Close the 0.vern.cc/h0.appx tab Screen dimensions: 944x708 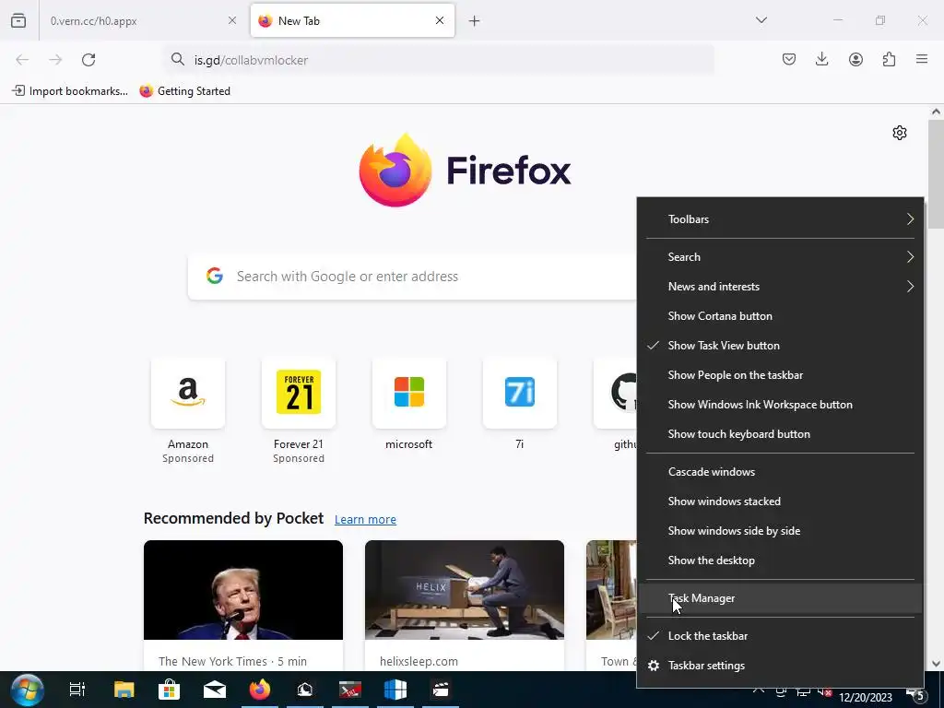pyautogui.click(x=232, y=20)
